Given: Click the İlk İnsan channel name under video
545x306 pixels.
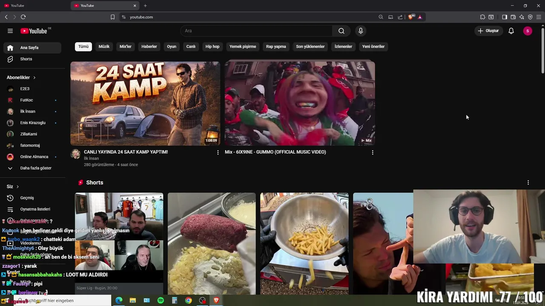Looking at the screenshot, I should pyautogui.click(x=91, y=159).
